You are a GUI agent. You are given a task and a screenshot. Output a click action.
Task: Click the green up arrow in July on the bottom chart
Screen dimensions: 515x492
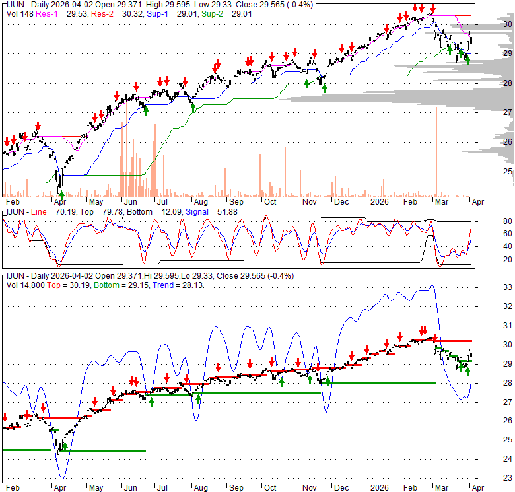point(151,401)
